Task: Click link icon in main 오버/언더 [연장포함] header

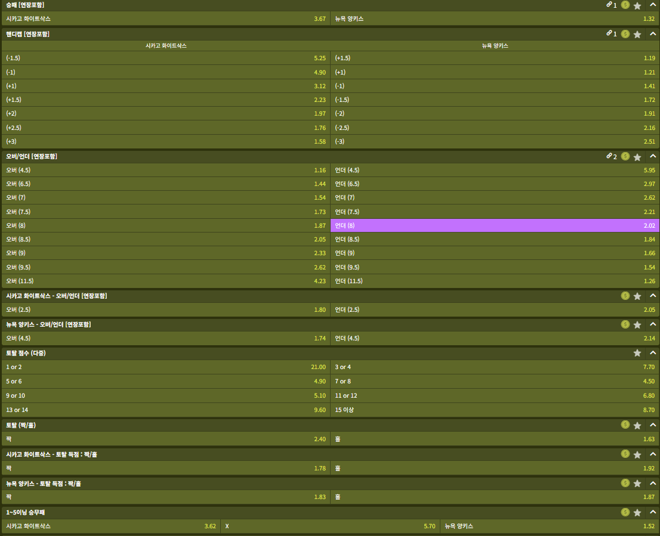Action: click(609, 156)
